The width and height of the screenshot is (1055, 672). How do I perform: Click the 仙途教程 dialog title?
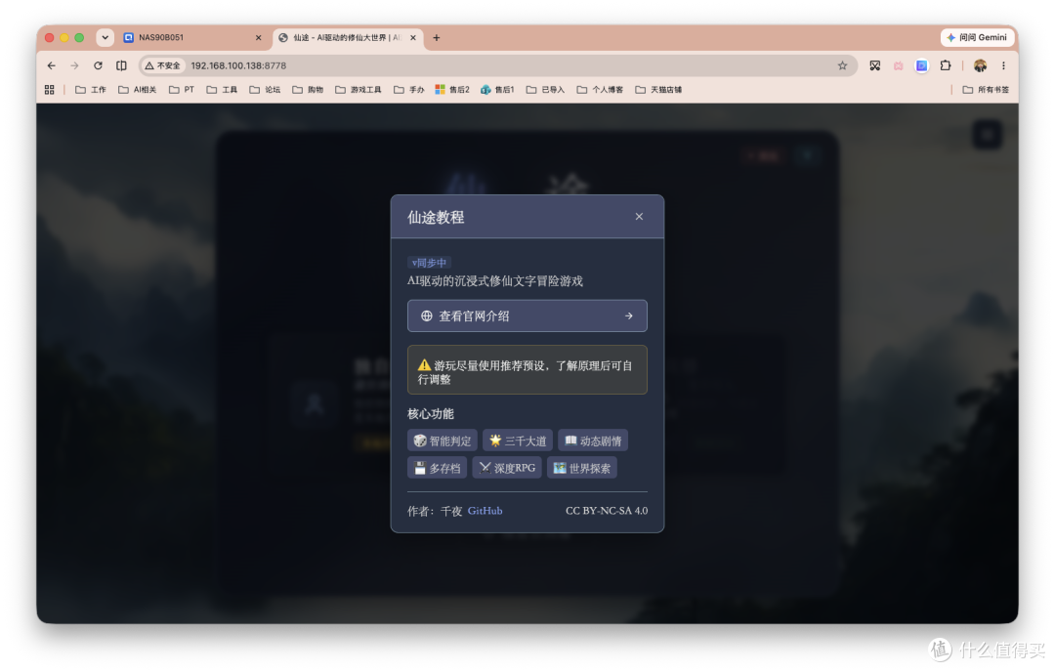[436, 217]
